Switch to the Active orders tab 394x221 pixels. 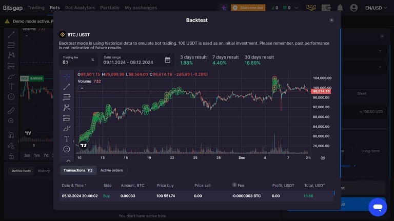(111, 170)
